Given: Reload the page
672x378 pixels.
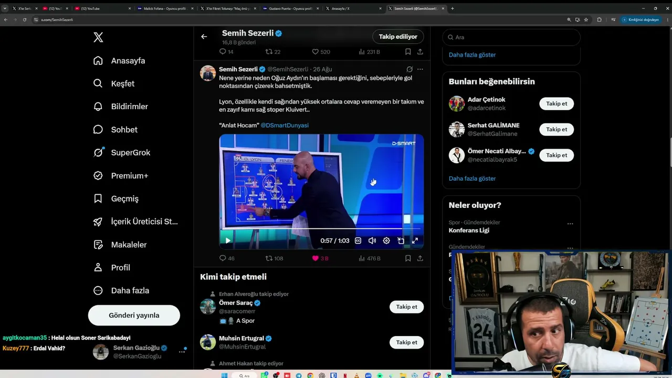Looking at the screenshot, I should (x=25, y=19).
